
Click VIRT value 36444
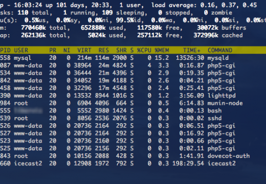point(82,73)
